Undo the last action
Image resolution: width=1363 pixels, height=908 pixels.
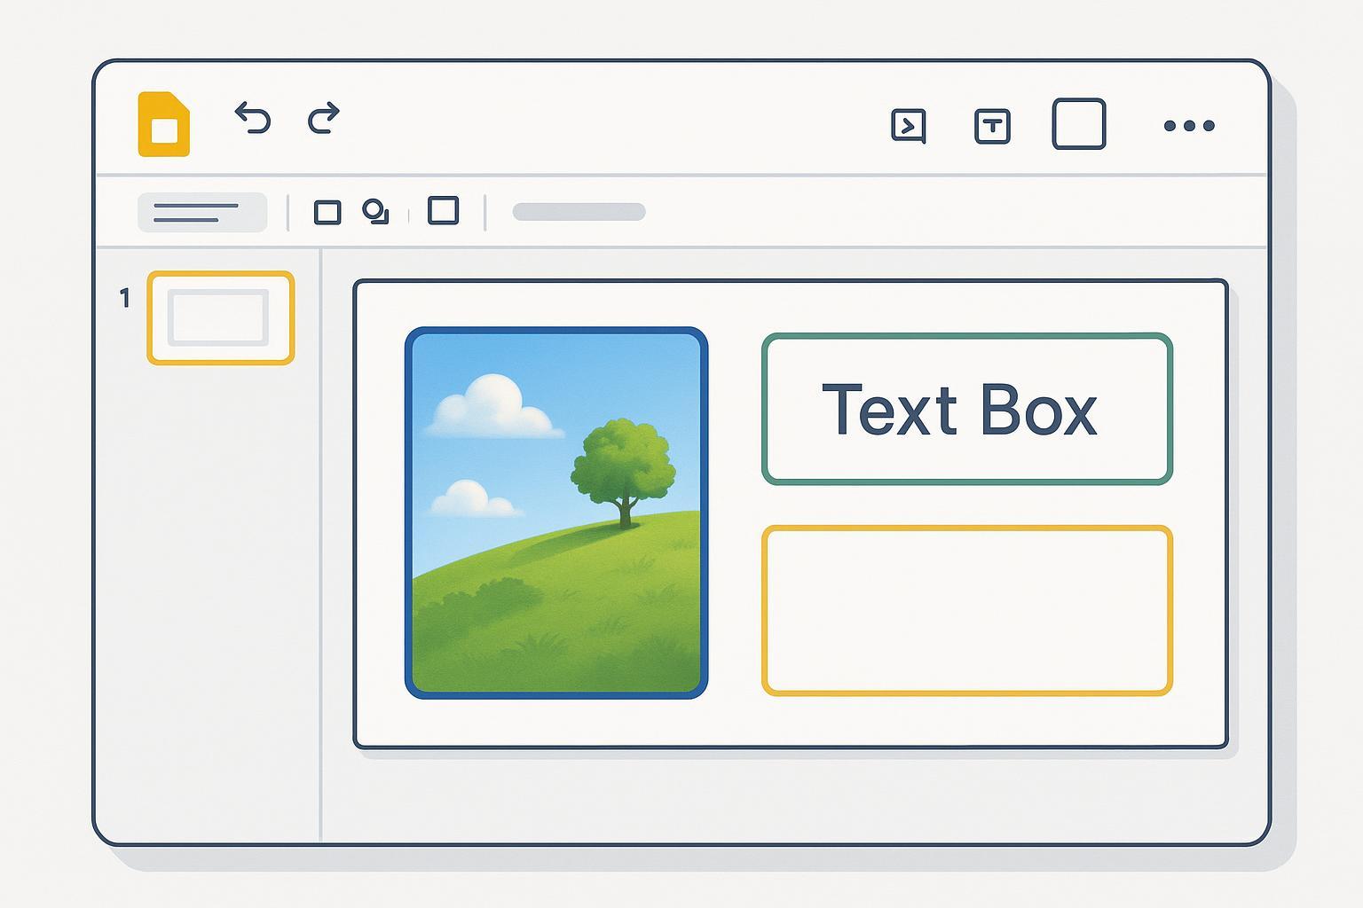click(x=252, y=118)
